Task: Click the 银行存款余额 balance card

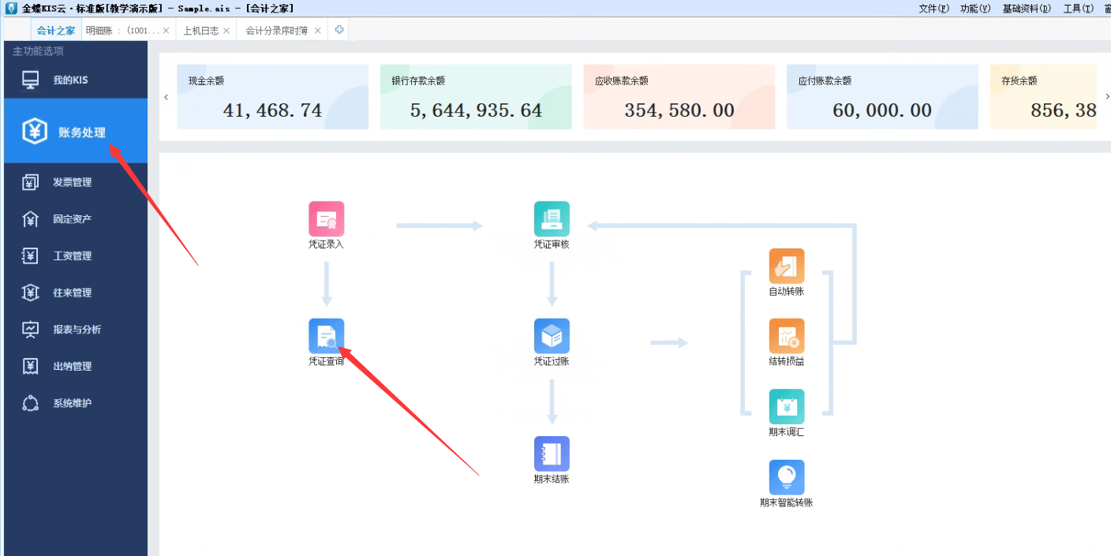Action: pos(476,97)
